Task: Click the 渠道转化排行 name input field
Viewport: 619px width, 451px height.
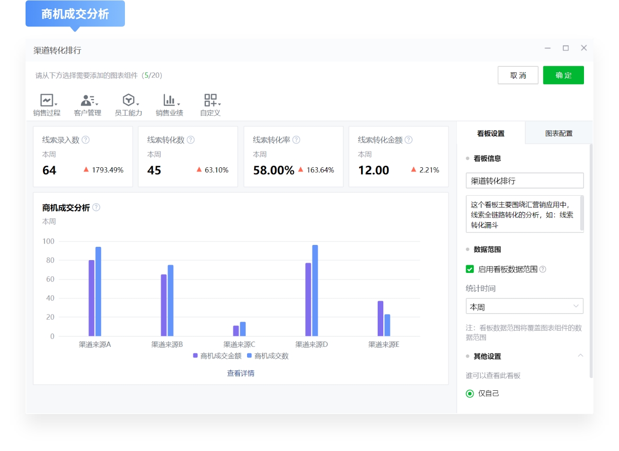Action: click(x=524, y=180)
